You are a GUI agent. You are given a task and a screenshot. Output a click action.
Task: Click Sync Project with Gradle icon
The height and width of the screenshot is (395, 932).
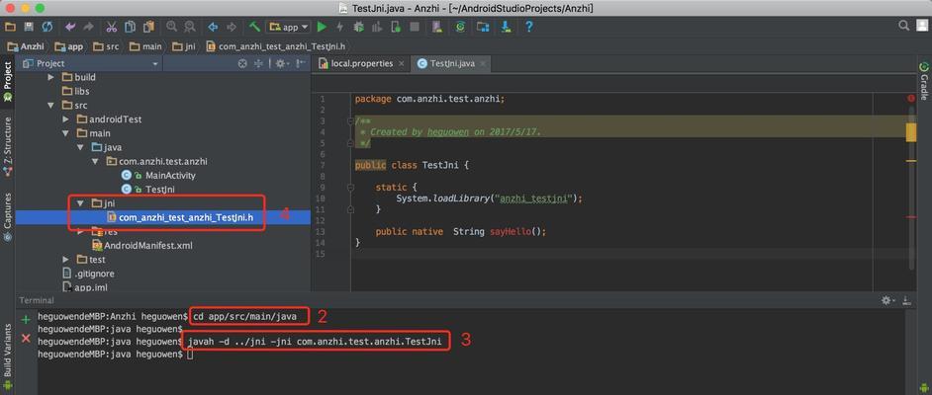(460, 27)
